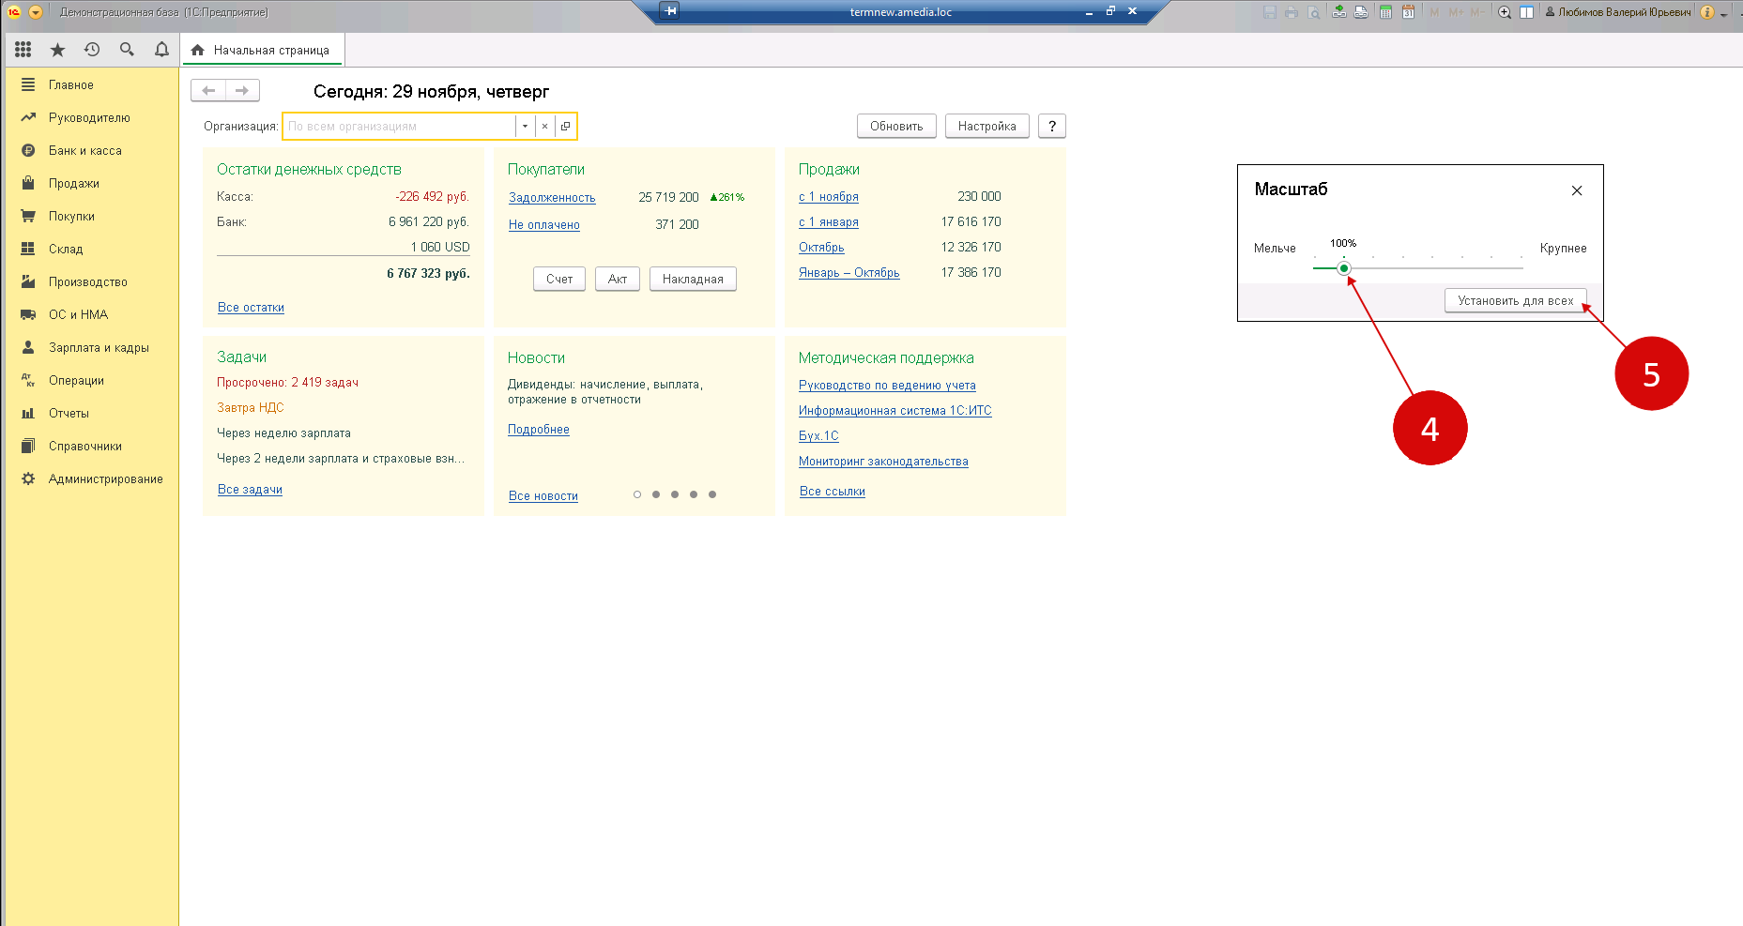
Task: Select the last news page dot
Action: (x=712, y=494)
